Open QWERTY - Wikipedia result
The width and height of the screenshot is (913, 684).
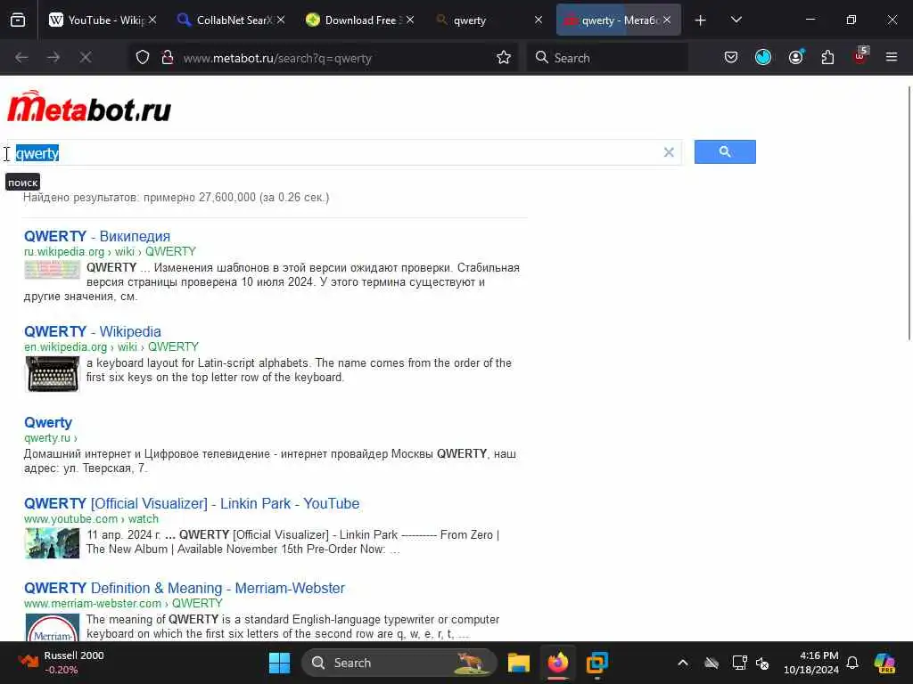click(93, 331)
